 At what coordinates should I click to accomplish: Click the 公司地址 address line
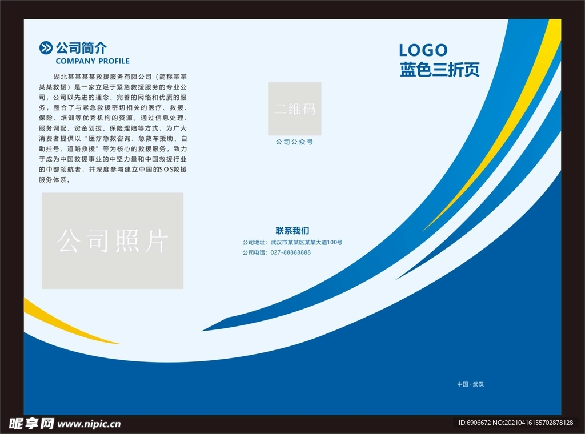pyautogui.click(x=292, y=242)
